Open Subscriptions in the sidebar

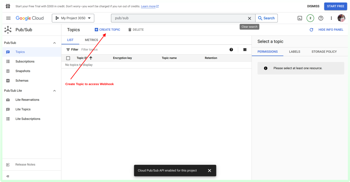click(x=25, y=62)
